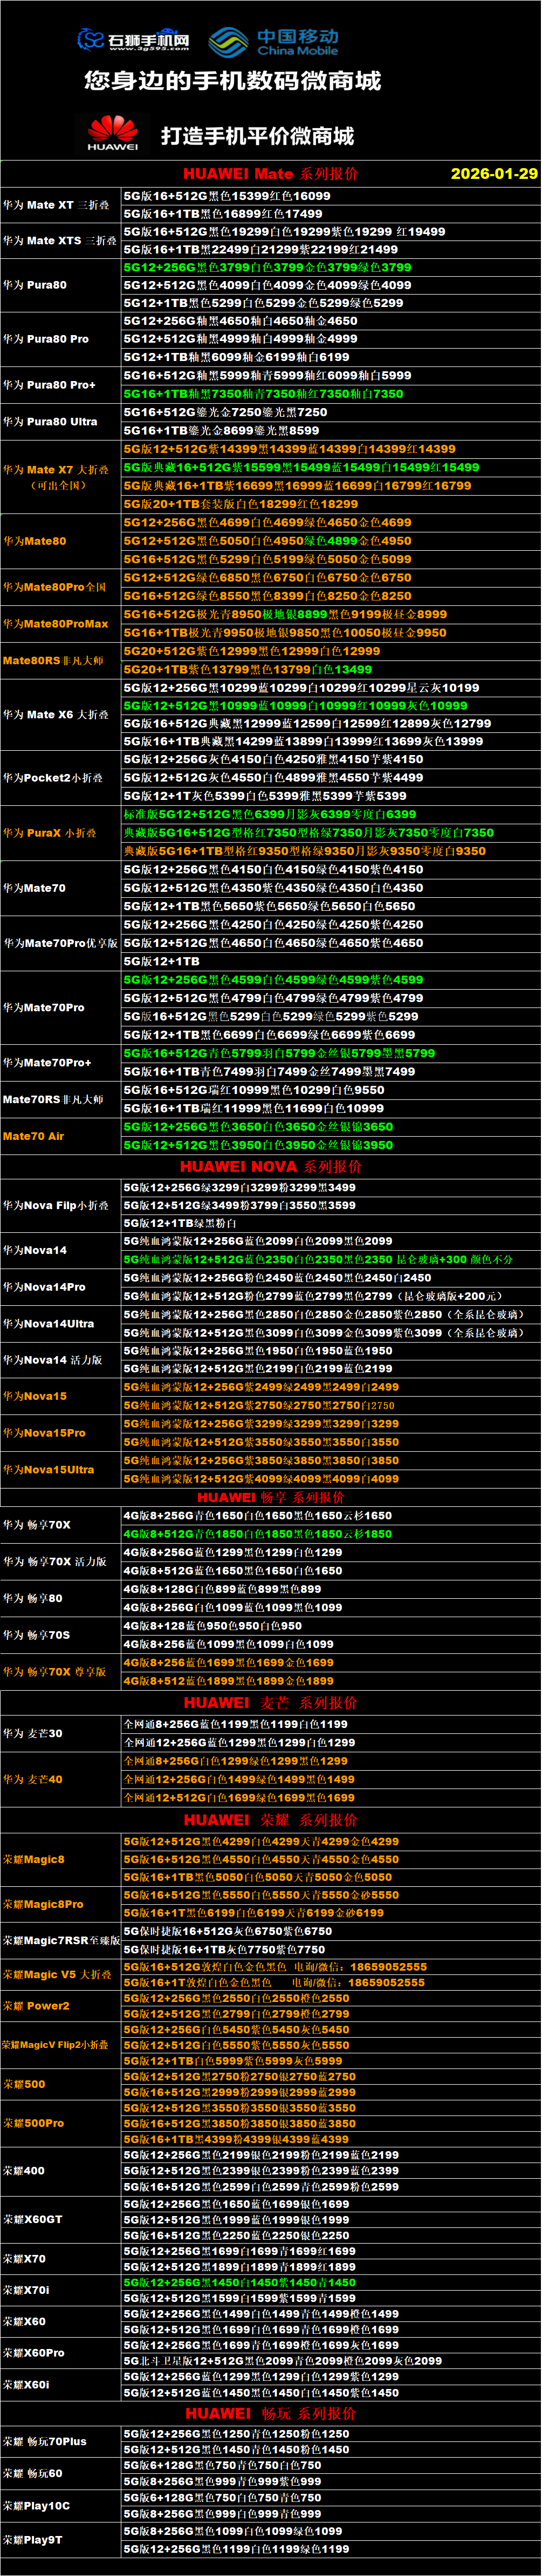Click the 华为Nova15Ultra model label
Viewport: 542px width, 2576px height.
tap(48, 1470)
